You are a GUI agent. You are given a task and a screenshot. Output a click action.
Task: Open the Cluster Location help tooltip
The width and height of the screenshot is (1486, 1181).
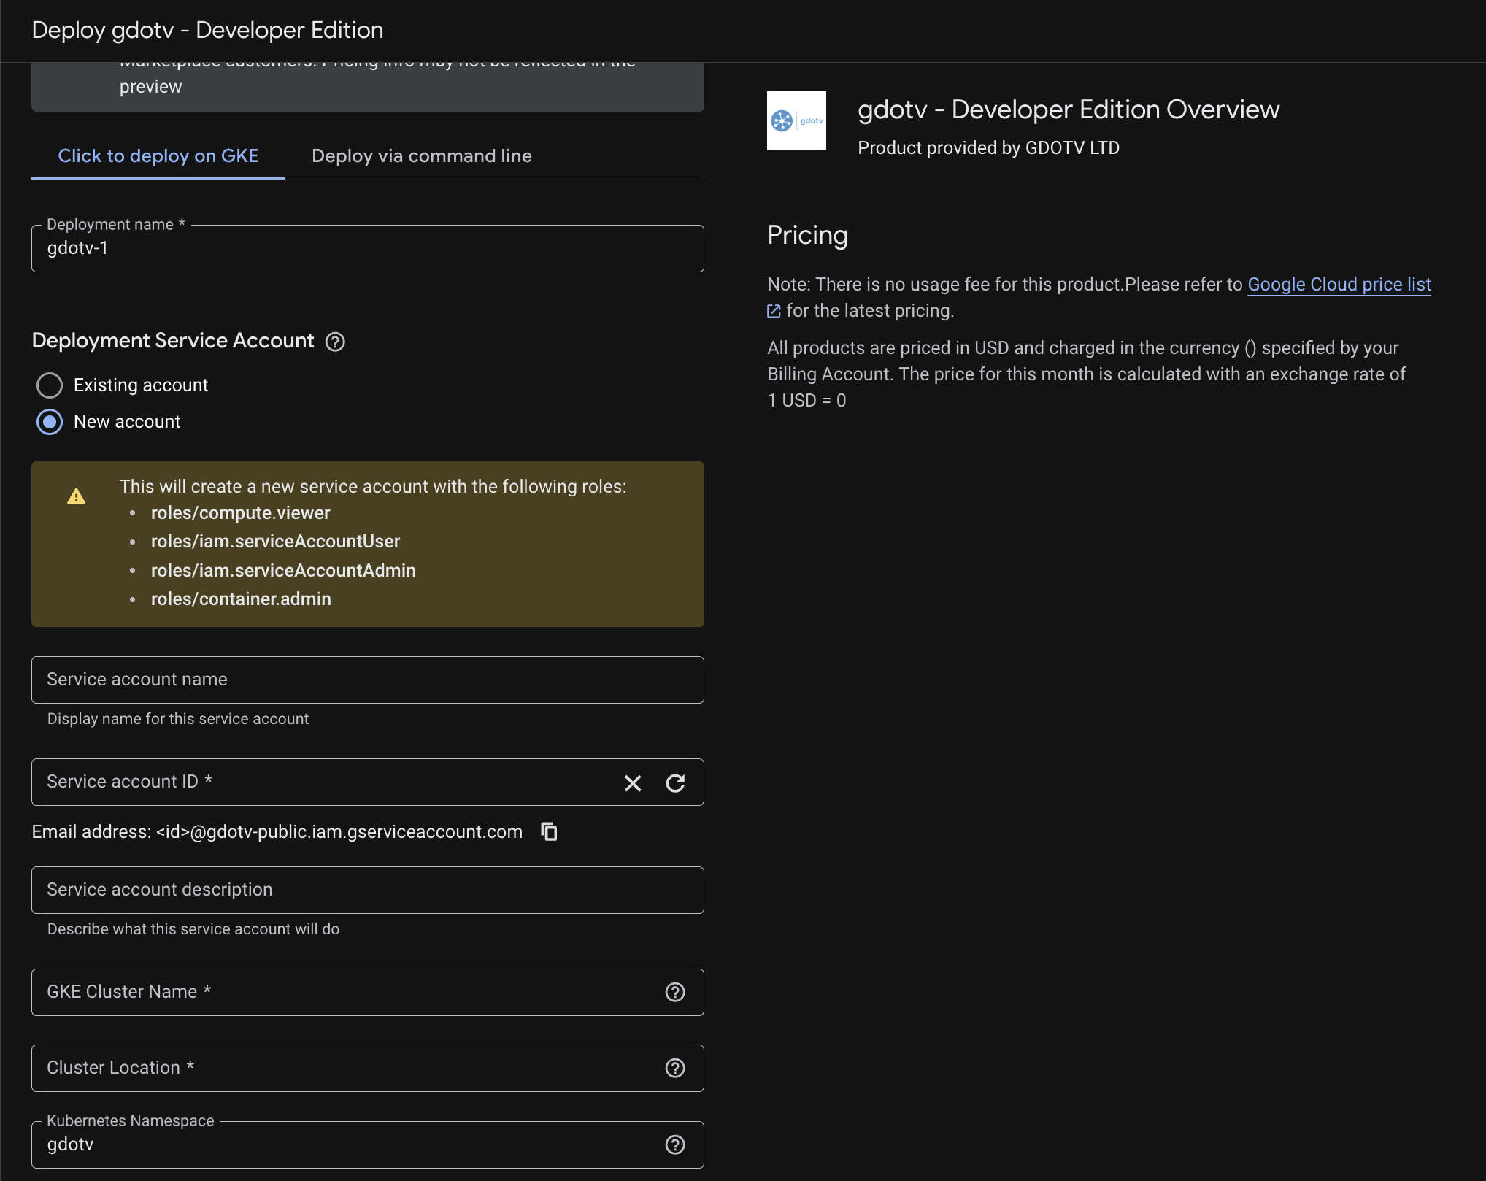click(674, 1068)
